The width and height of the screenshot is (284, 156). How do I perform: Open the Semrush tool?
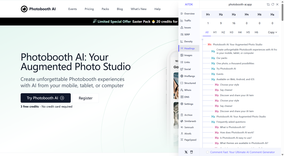[x=187, y=127]
